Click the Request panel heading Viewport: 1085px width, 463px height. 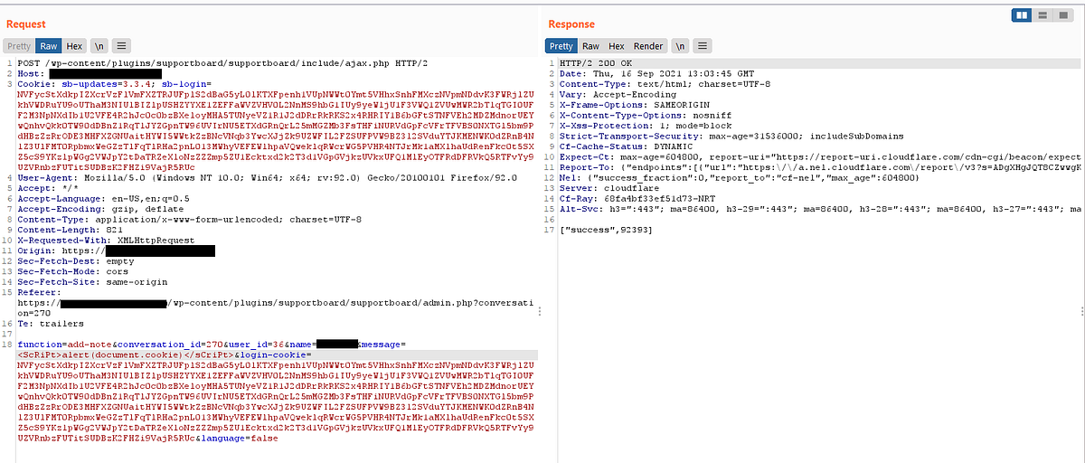[27, 23]
